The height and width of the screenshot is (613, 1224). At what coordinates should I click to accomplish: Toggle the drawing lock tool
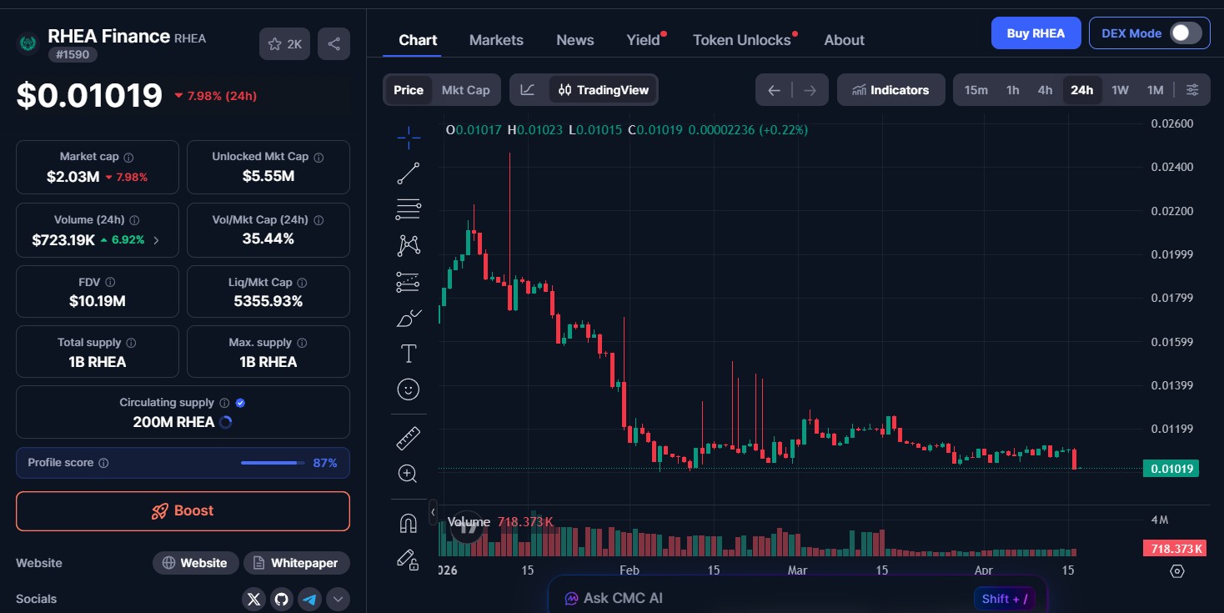409,560
